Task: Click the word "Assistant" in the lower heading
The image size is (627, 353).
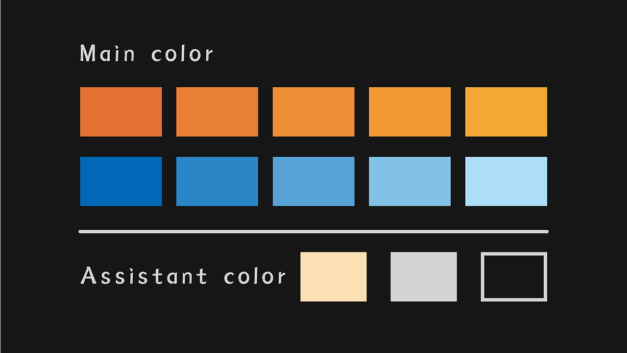Action: click(144, 276)
